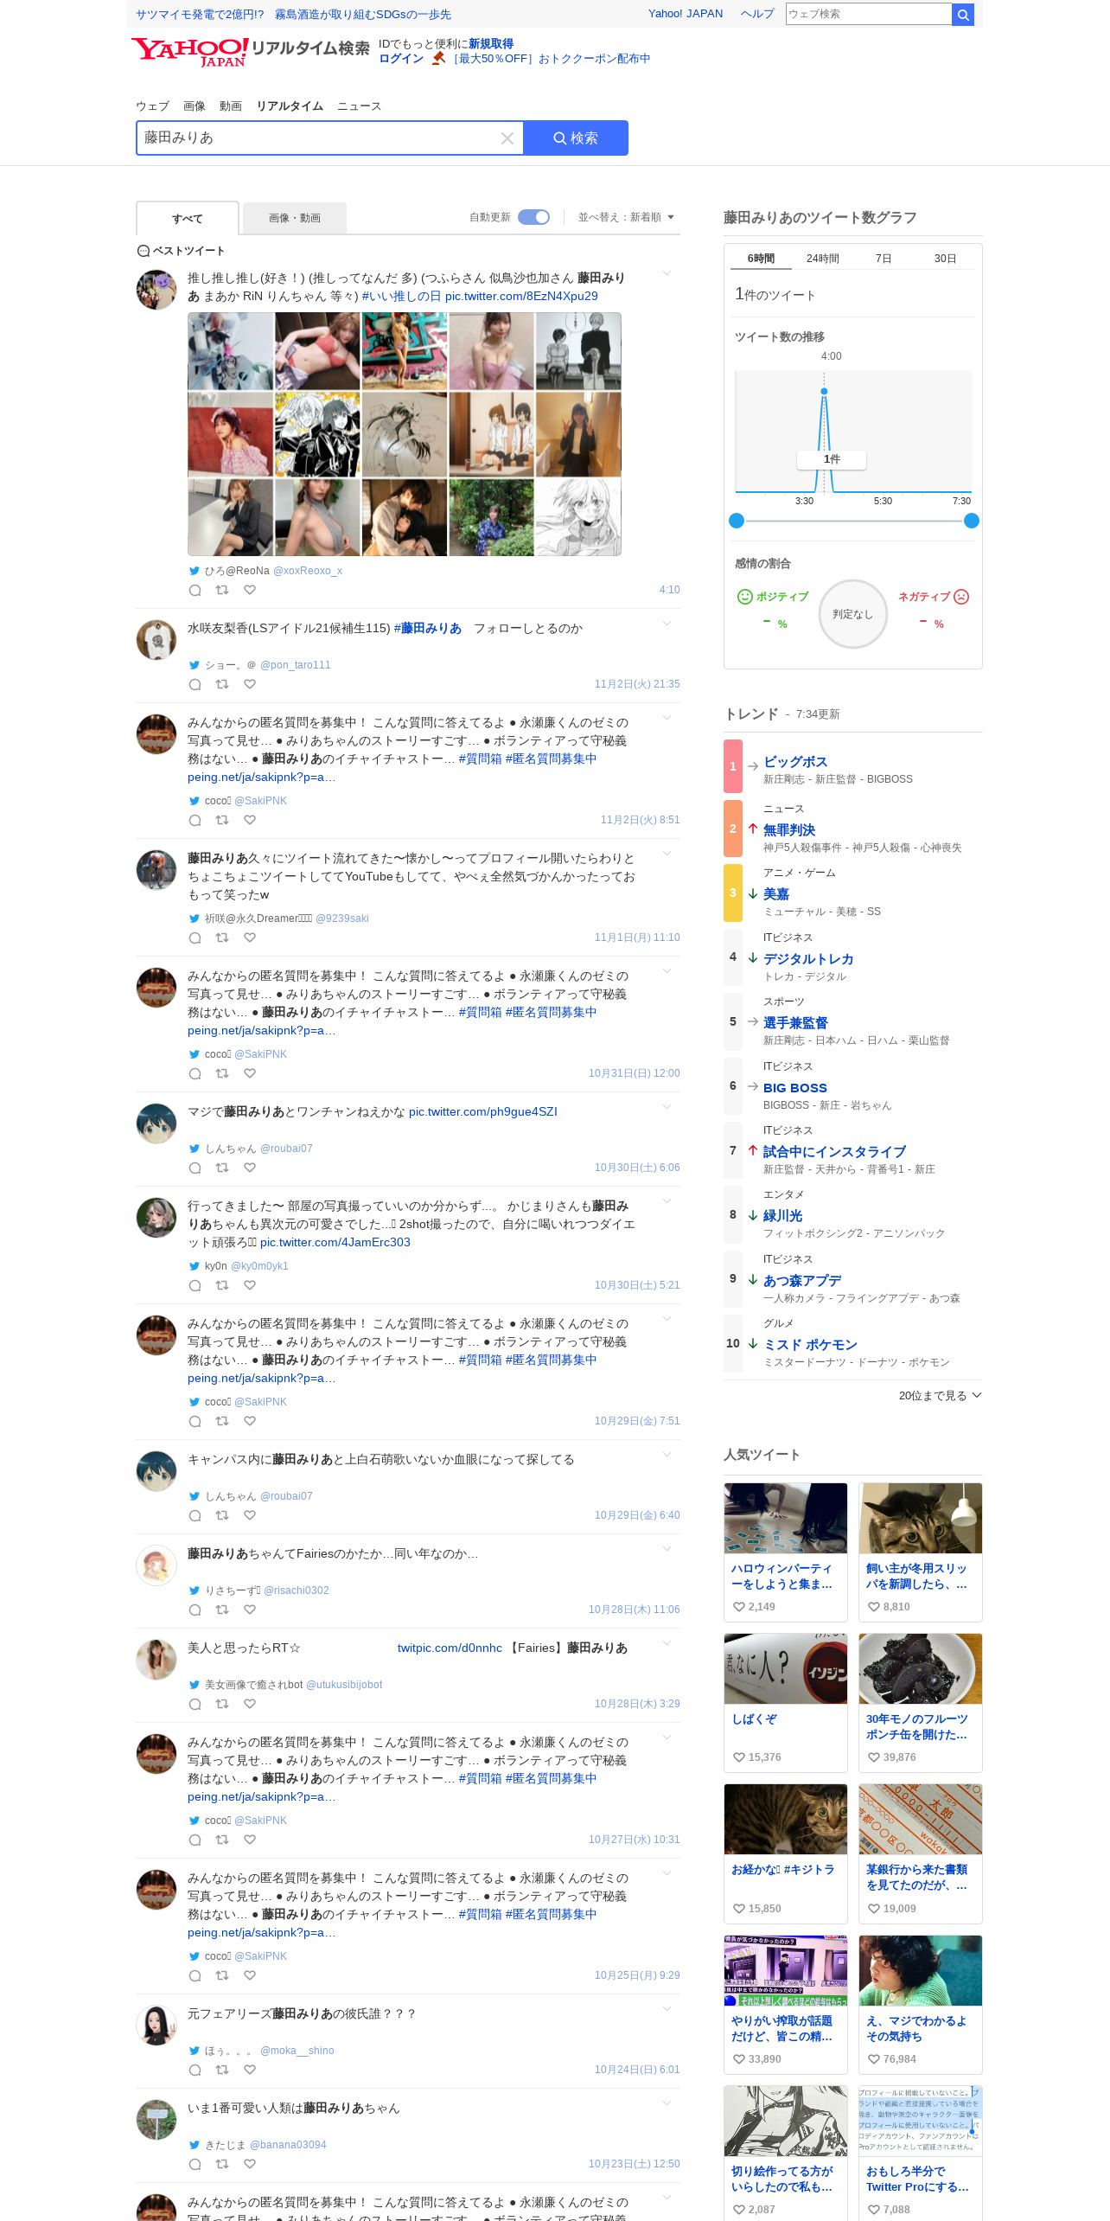
Task: Select the 30日 graph tab
Action: (945, 259)
